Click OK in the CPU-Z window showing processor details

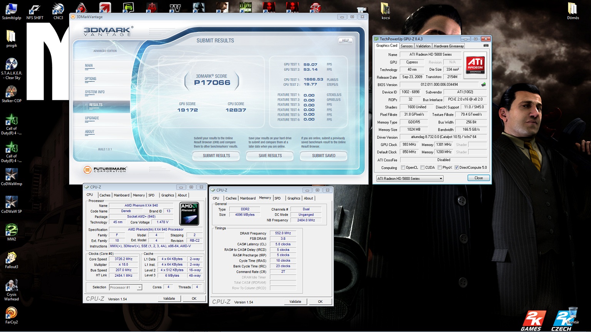click(194, 299)
